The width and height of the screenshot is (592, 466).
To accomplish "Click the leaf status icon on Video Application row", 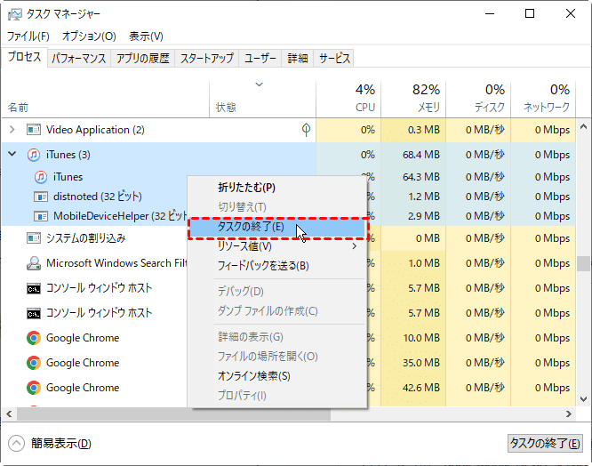I will coord(306,130).
